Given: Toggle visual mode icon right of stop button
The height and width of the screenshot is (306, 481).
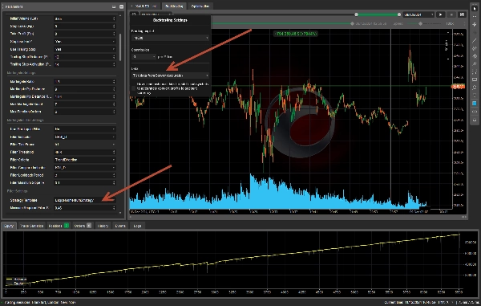Looking at the screenshot, I should [462, 14].
